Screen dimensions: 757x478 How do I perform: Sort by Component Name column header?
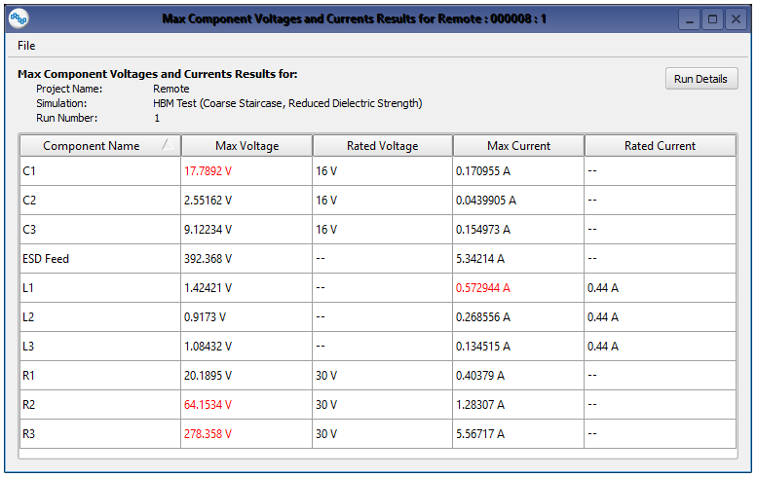(x=92, y=146)
